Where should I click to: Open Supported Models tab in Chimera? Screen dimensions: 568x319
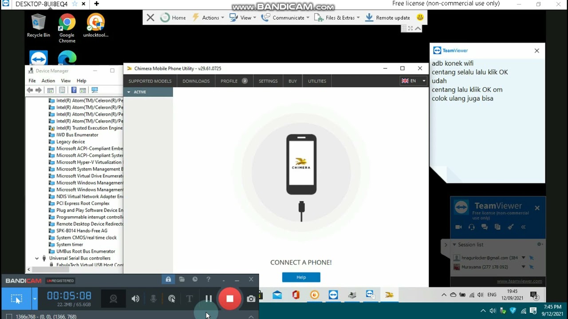(x=150, y=81)
